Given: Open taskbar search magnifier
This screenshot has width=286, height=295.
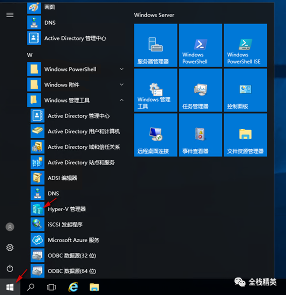Looking at the screenshot, I should click(30, 287).
